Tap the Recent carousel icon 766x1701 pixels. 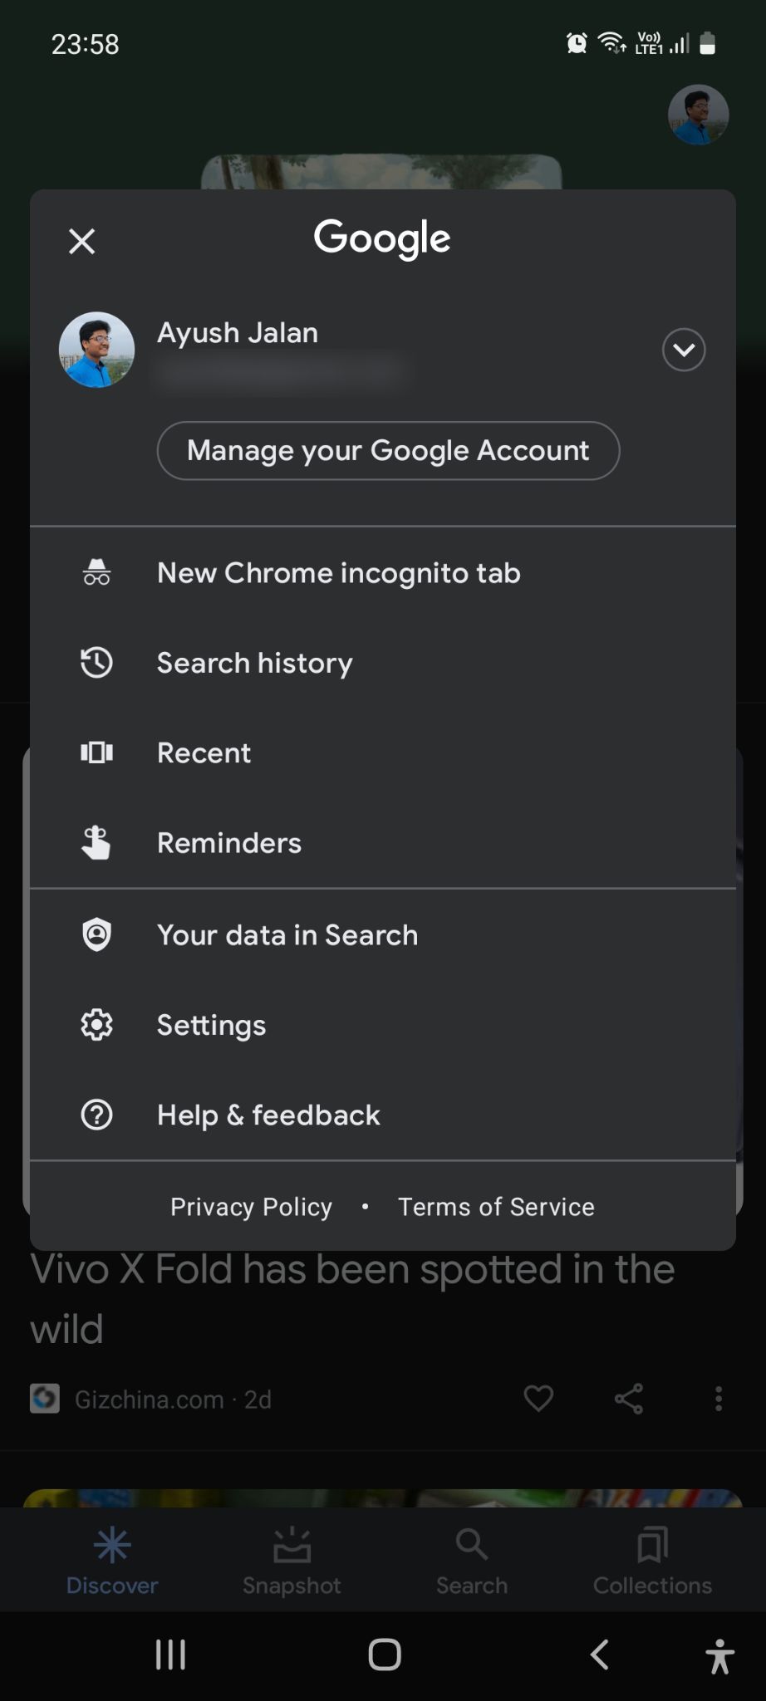click(96, 752)
